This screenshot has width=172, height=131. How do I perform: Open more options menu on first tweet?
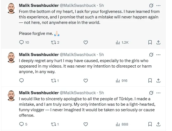point(158,5)
